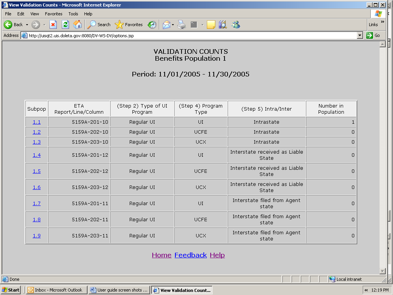Image resolution: width=393 pixels, height=295 pixels.
Task: Open the Research books icon
Action: tap(223, 25)
